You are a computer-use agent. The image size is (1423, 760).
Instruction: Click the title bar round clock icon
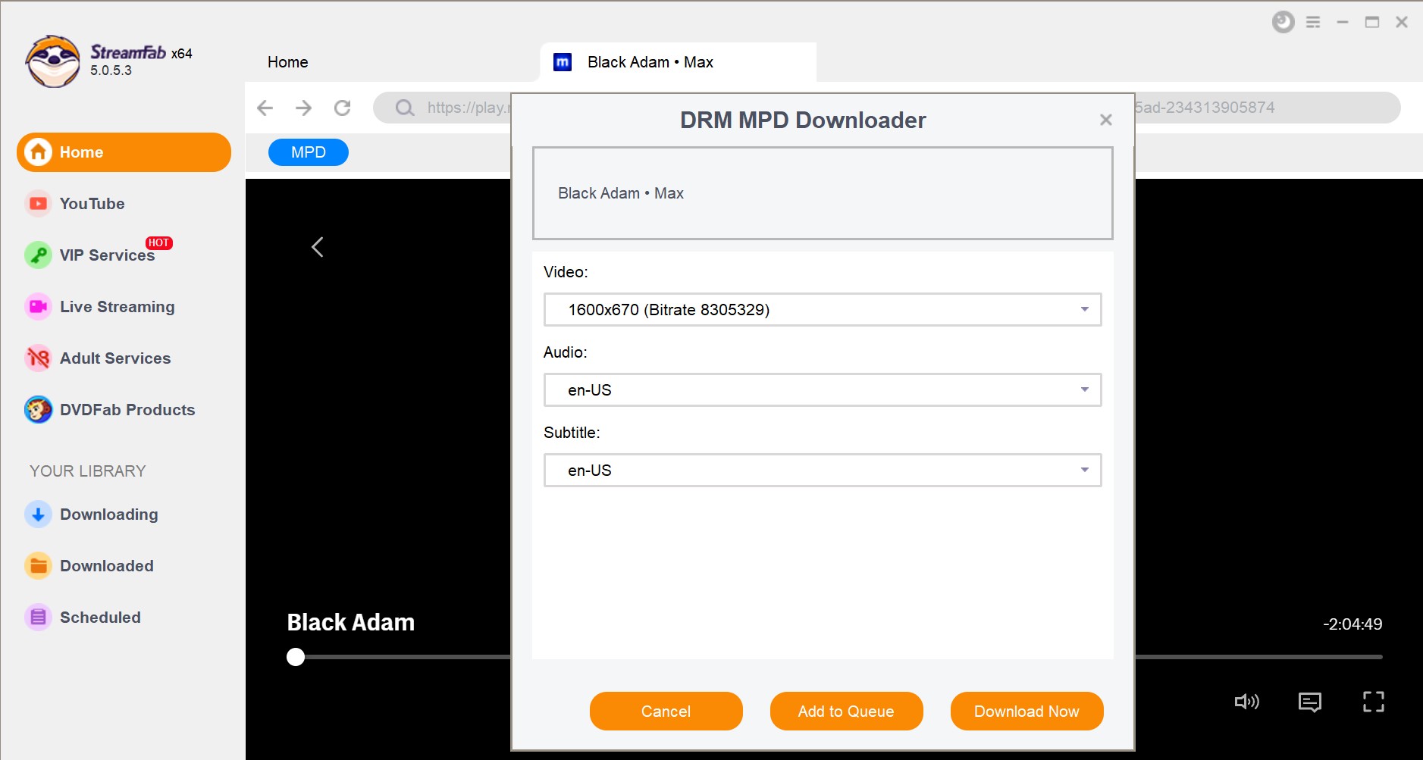click(1283, 22)
